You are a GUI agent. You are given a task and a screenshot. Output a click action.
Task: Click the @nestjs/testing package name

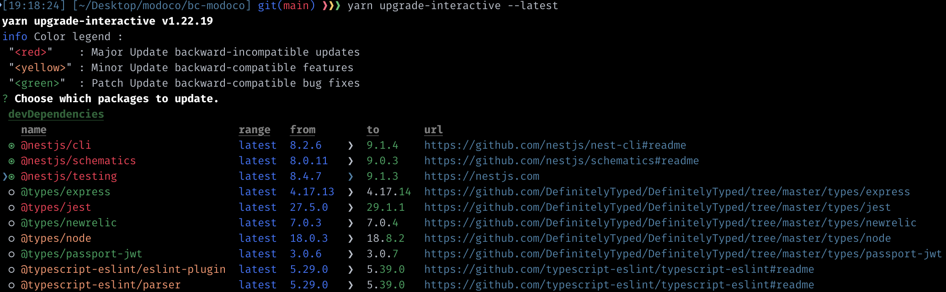pos(69,176)
